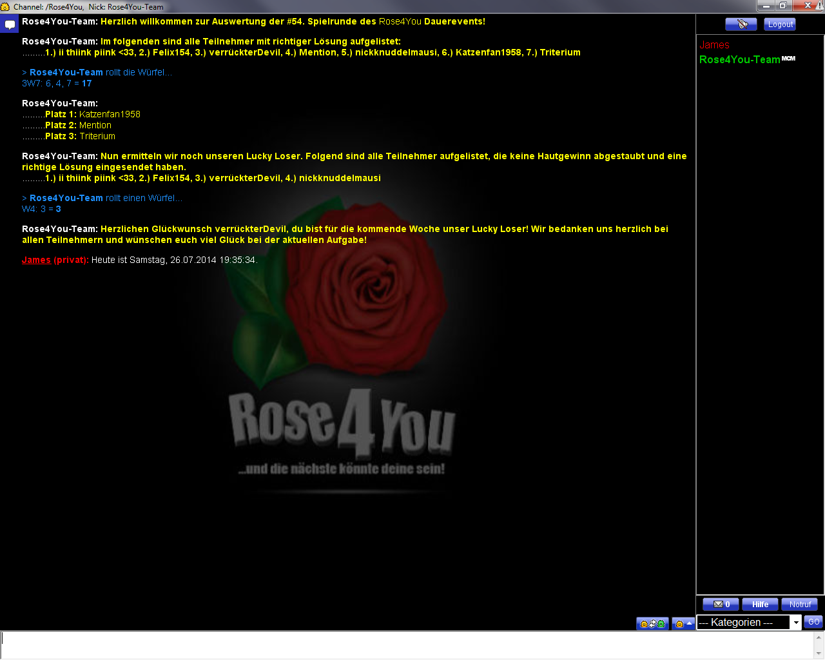Click the input field scroll up arrow
Viewport: 825px width, 660px height.
pyautogui.click(x=819, y=637)
